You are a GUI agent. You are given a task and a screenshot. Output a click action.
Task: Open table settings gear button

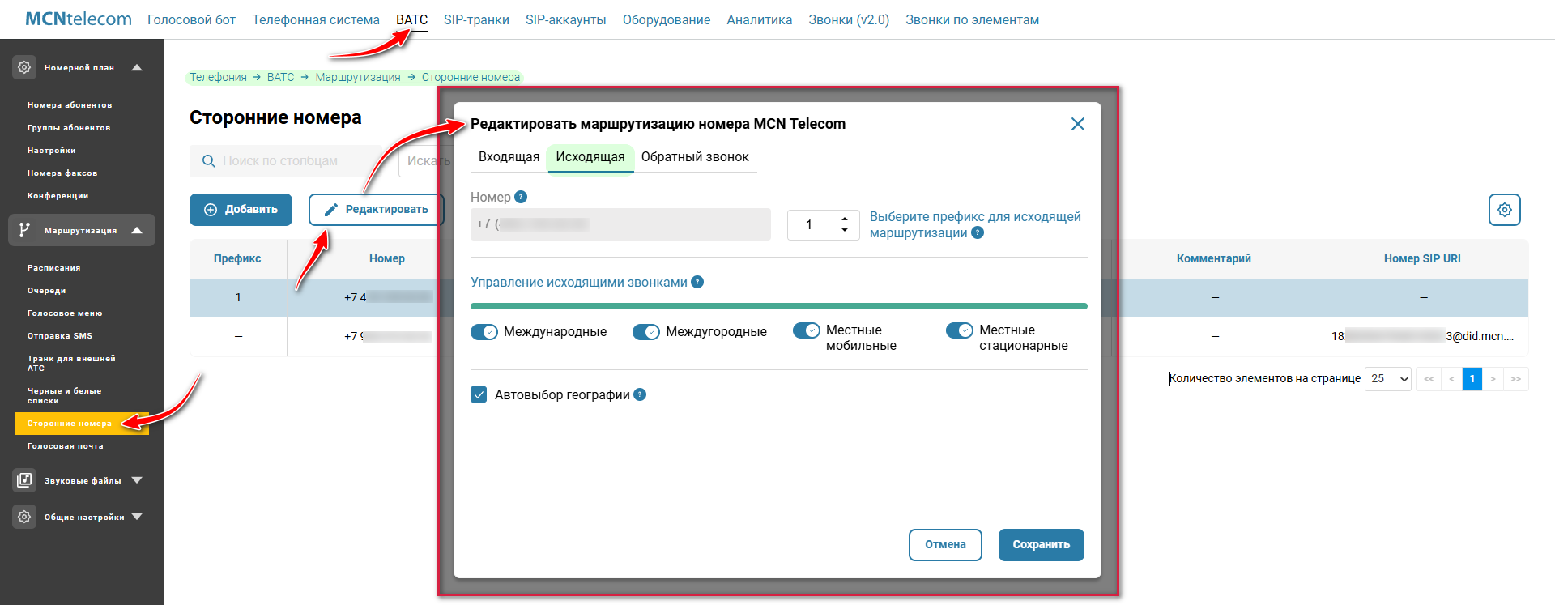coord(1504,210)
